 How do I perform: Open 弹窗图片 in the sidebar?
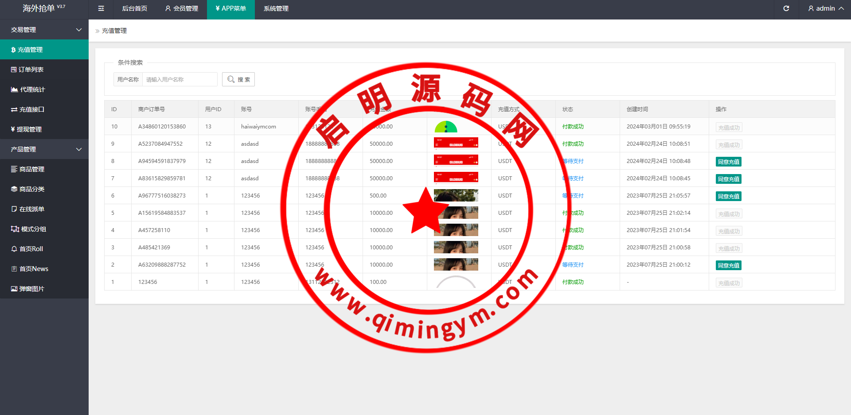31,289
